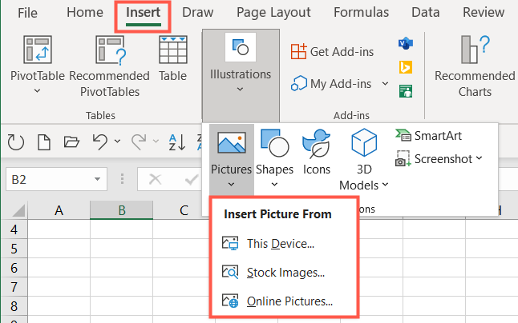The height and width of the screenshot is (323, 518).
Task: Expand the Pictures dropdown arrow
Action: point(232,184)
